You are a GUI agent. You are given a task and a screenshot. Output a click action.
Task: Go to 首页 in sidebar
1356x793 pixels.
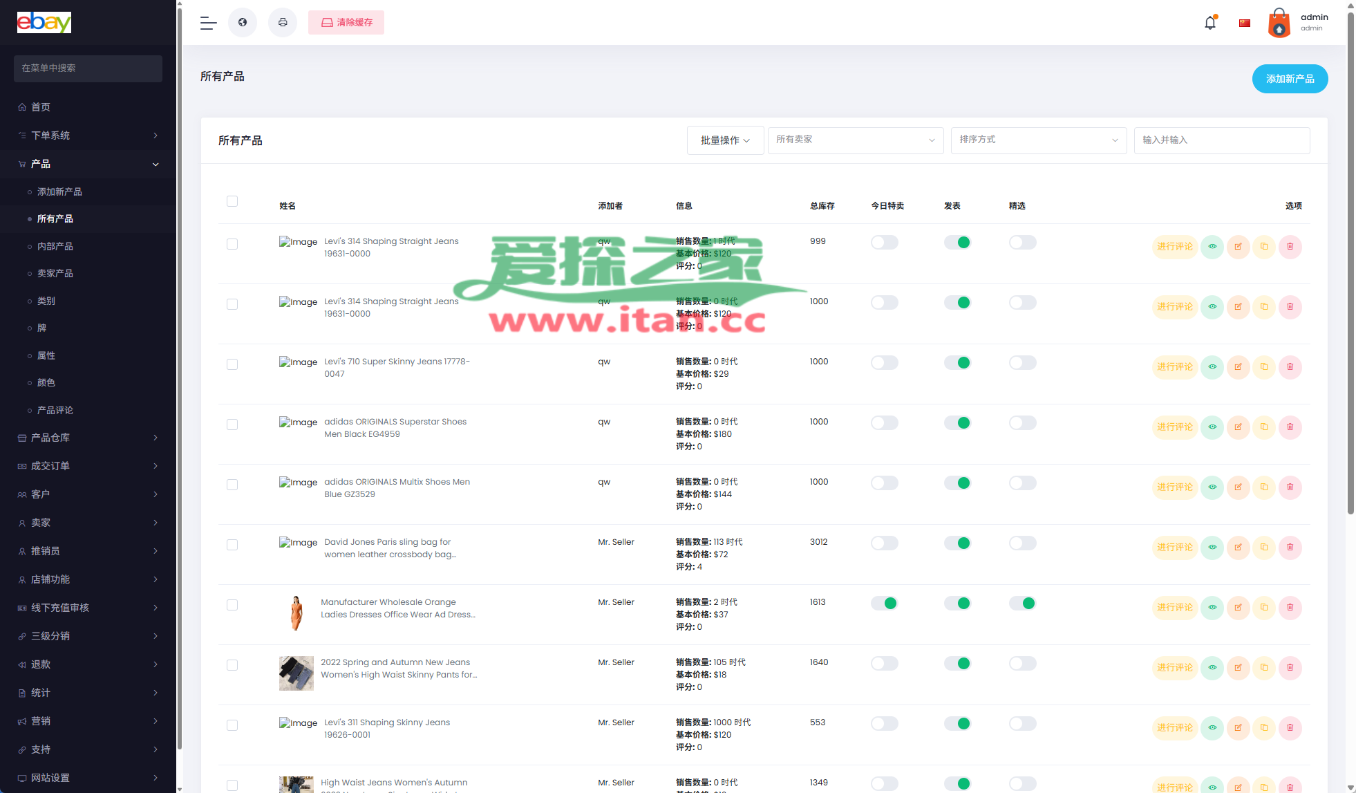point(88,107)
